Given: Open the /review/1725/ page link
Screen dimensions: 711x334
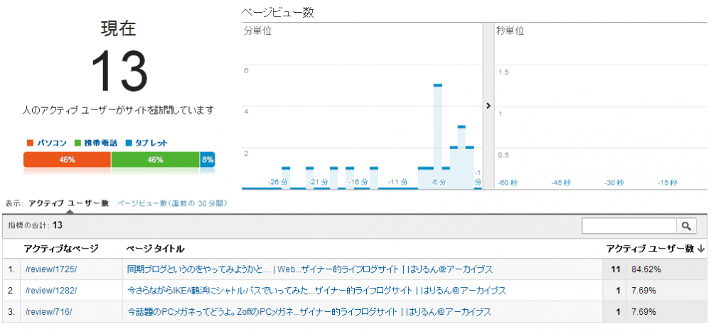Looking at the screenshot, I should click(x=50, y=269).
